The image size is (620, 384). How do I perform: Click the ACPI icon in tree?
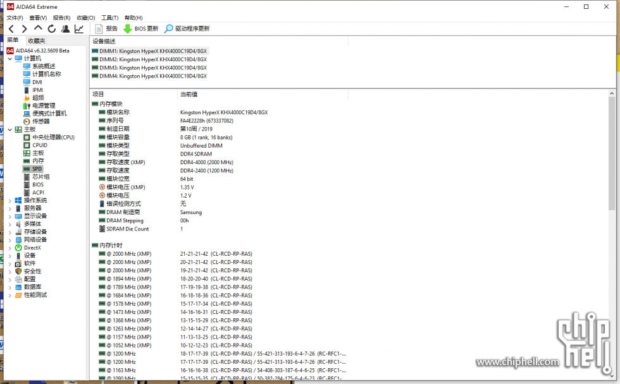27,193
